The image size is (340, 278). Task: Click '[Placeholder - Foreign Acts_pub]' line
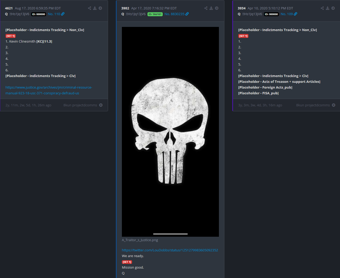(265, 87)
